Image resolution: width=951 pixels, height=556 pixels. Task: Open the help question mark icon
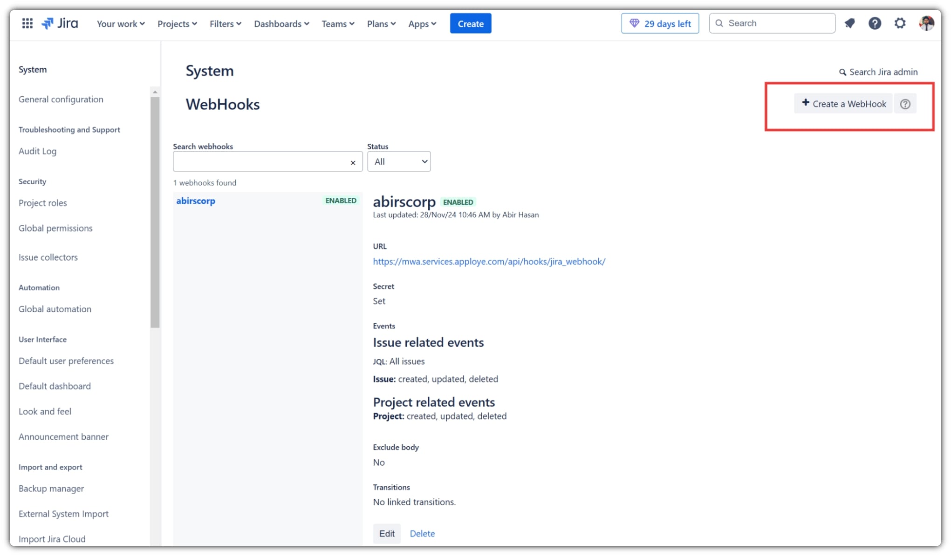point(875,23)
